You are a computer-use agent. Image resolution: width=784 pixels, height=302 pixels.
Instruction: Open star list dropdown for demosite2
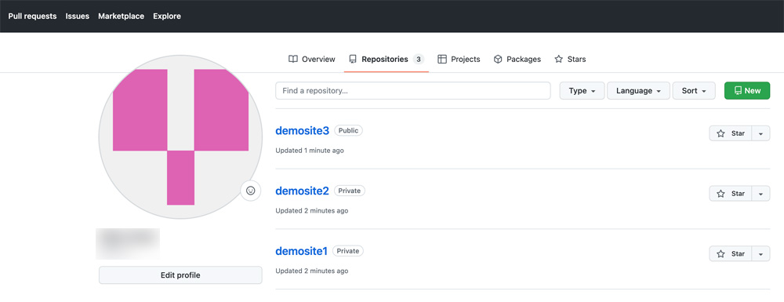click(x=761, y=194)
